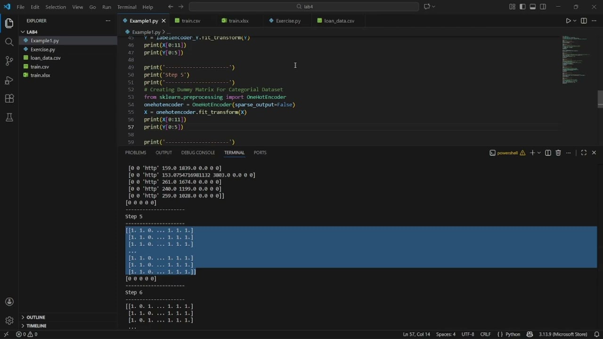Show errors and warnings in status bar
The height and width of the screenshot is (339, 603).
coord(26,334)
